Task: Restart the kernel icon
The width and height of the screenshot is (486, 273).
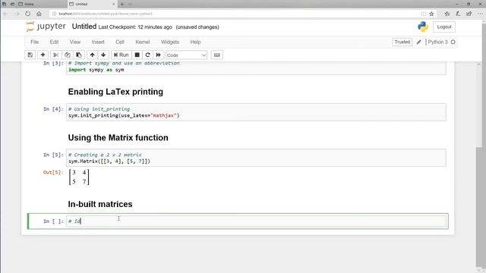Action: click(x=147, y=55)
